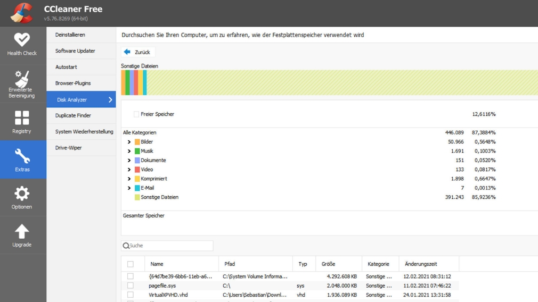Expand the E-Mail category
The width and height of the screenshot is (538, 302).
click(x=129, y=188)
